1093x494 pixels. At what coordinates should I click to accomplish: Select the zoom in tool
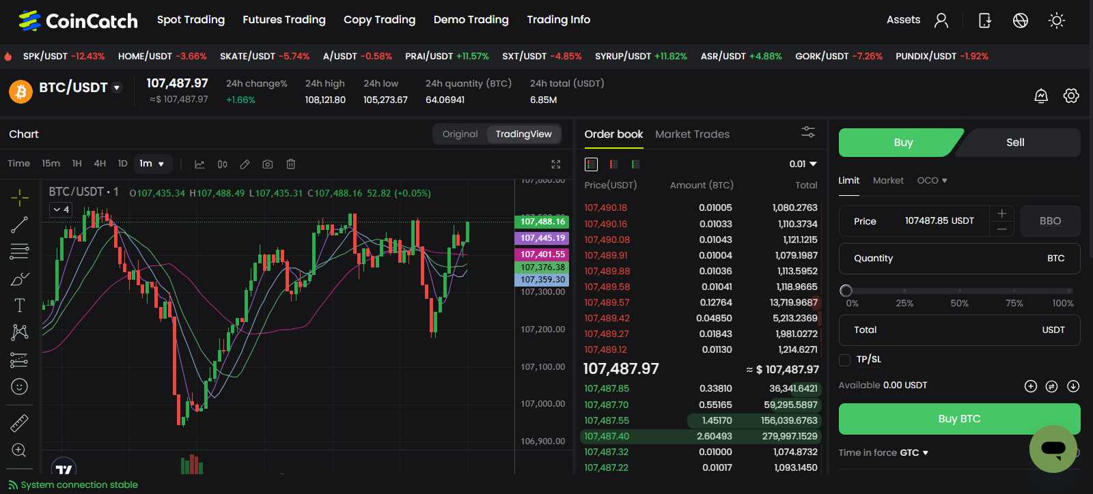coord(20,450)
